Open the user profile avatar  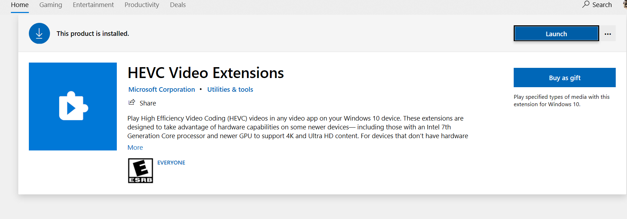(625, 4)
